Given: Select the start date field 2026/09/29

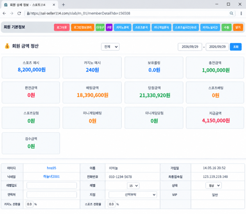Looking at the screenshot, I should pyautogui.click(x=190, y=47).
